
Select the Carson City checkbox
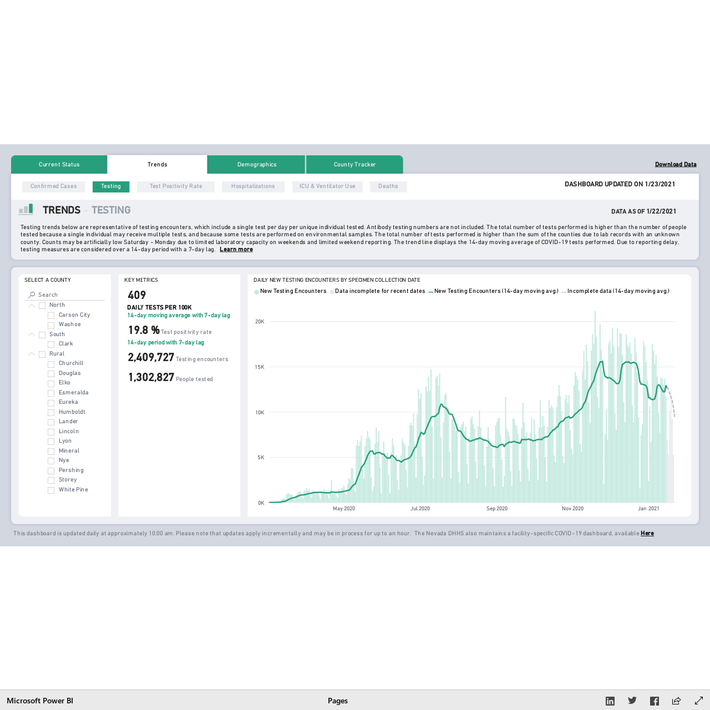coord(51,316)
